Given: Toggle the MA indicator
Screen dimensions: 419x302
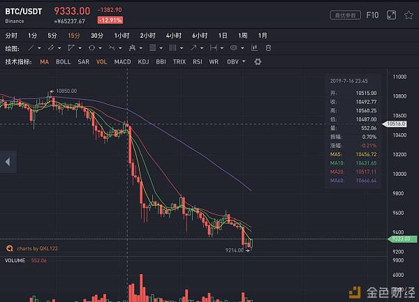Looking at the screenshot, I should [x=45, y=62].
